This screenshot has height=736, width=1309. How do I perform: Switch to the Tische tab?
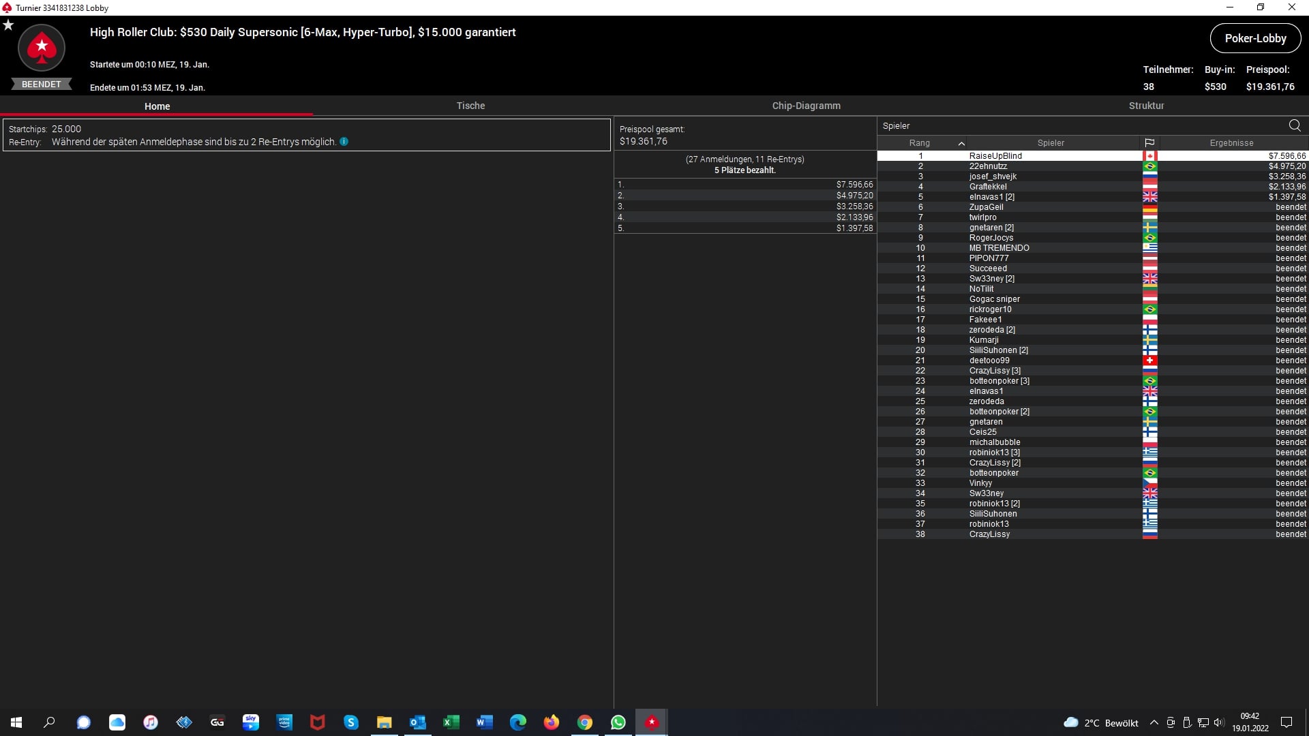(x=470, y=106)
